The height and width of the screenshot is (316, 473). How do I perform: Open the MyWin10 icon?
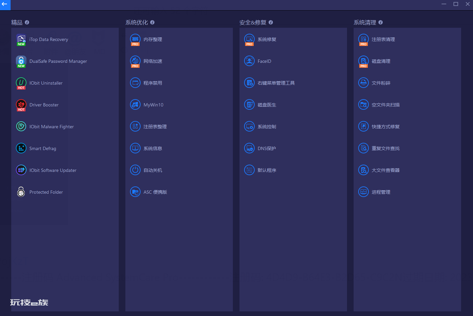click(x=135, y=105)
